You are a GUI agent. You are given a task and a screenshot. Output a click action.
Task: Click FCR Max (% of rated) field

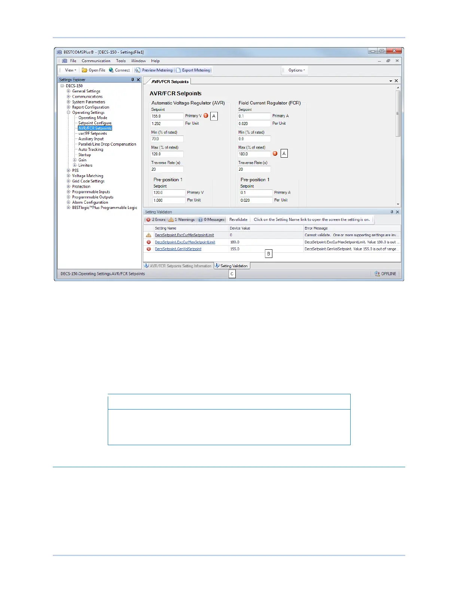pos(254,154)
